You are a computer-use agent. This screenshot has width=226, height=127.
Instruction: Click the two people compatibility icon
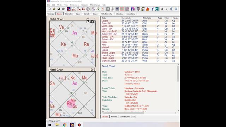pos(133,9)
